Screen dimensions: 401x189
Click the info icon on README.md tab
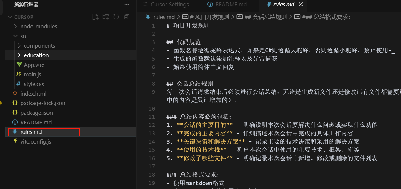[x=210, y=5]
